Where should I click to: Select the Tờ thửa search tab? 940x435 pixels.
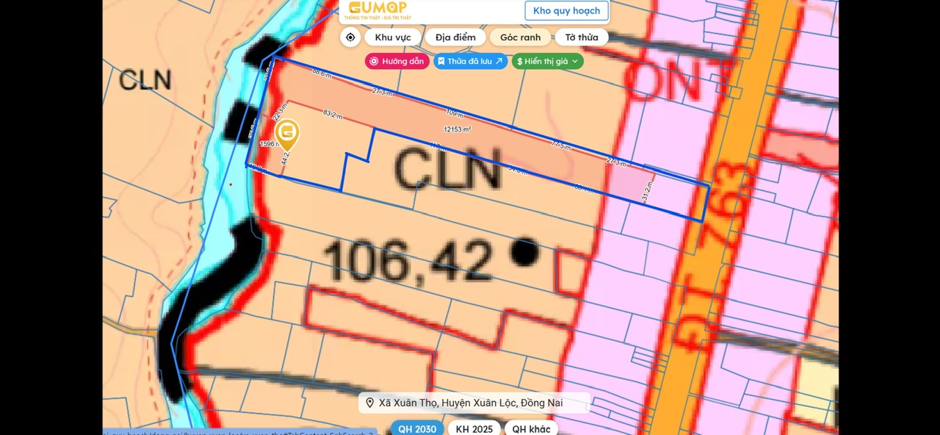coord(581,37)
